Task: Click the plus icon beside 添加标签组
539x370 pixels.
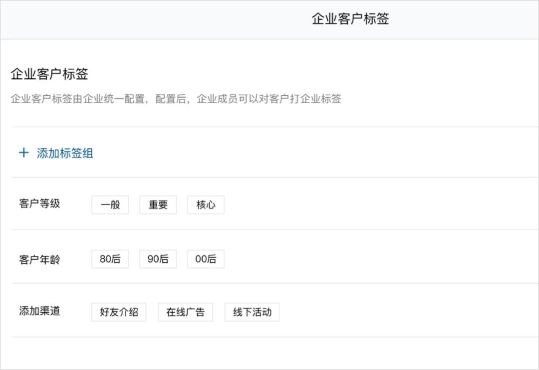Action: 23,153
